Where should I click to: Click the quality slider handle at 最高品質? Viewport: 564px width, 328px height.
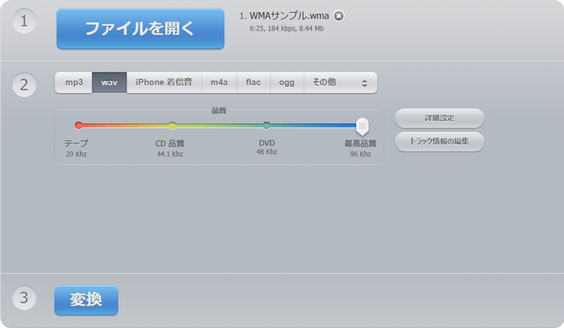[x=363, y=127]
